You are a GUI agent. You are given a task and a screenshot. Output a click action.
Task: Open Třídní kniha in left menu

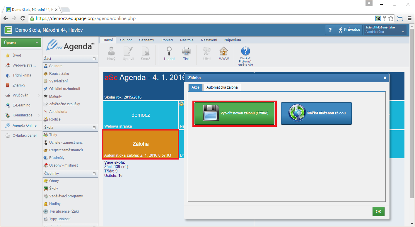(x=22, y=75)
